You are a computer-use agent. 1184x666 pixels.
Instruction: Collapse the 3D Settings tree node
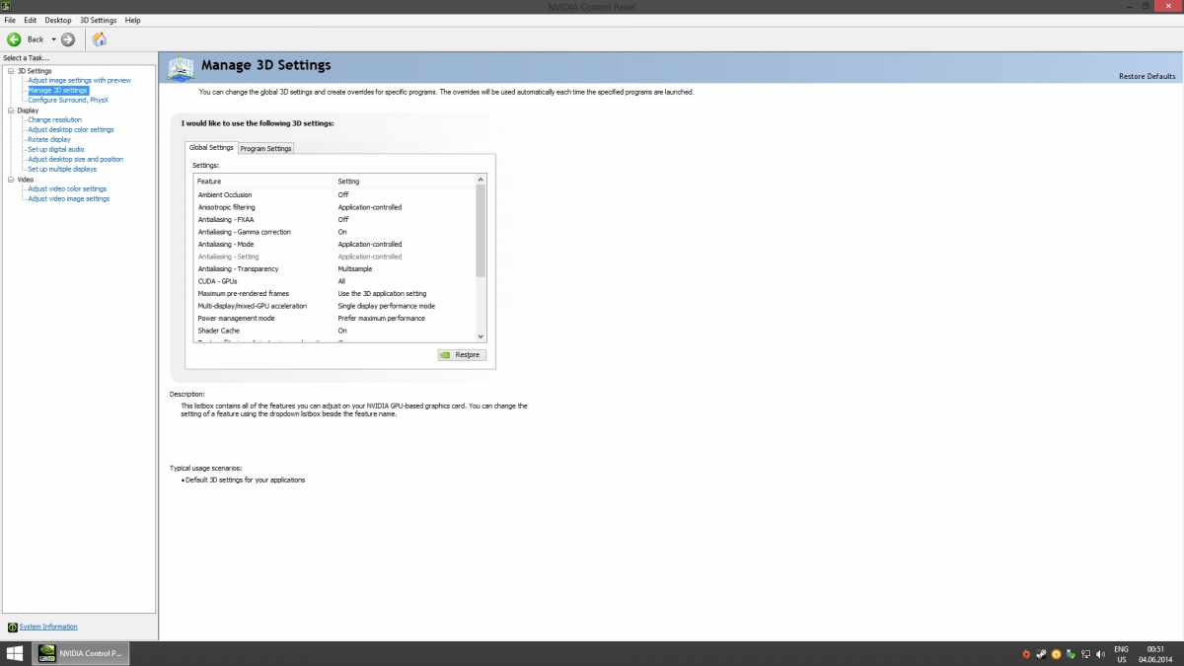pyautogui.click(x=10, y=71)
